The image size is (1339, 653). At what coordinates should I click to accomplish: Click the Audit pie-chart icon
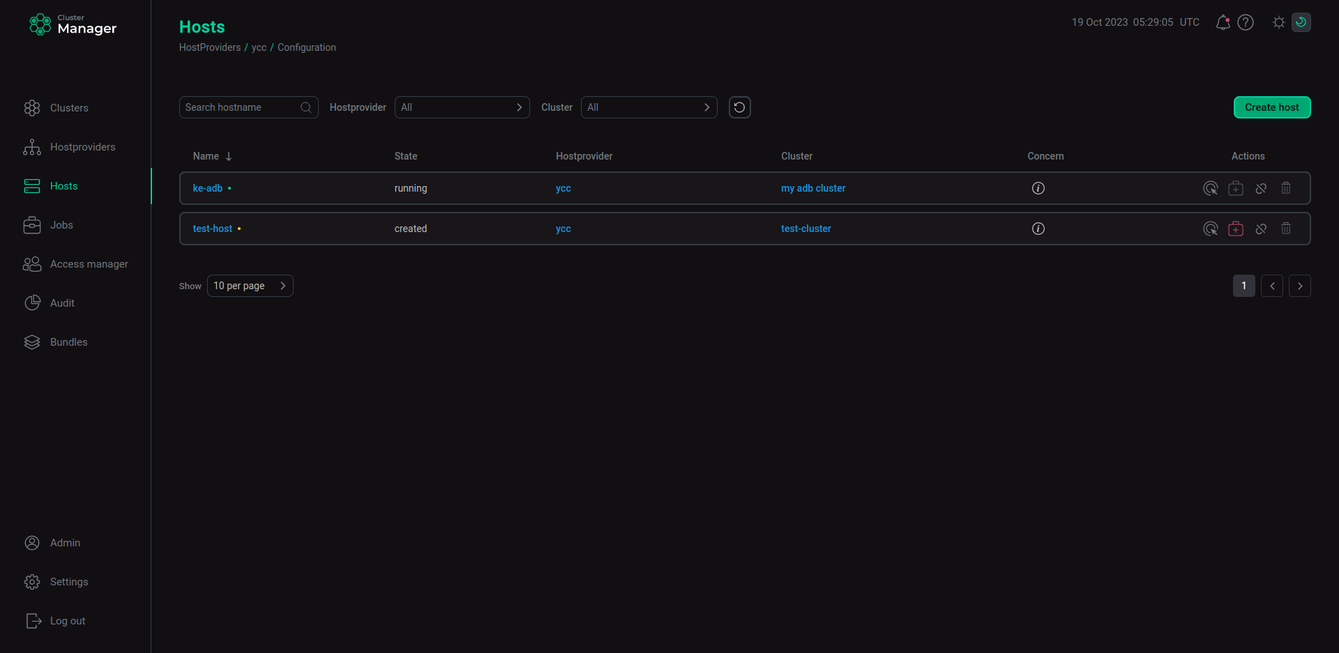[32, 303]
